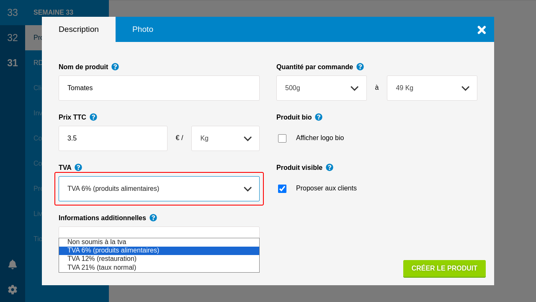This screenshot has height=302, width=536.
Task: Open the 500g minimum quantity dropdown
Action: point(322,88)
